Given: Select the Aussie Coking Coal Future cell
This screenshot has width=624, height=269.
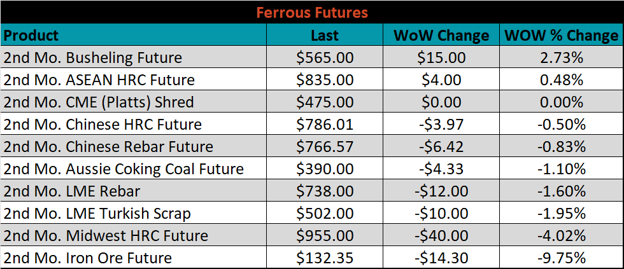Looking at the screenshot, I should [x=134, y=169].
